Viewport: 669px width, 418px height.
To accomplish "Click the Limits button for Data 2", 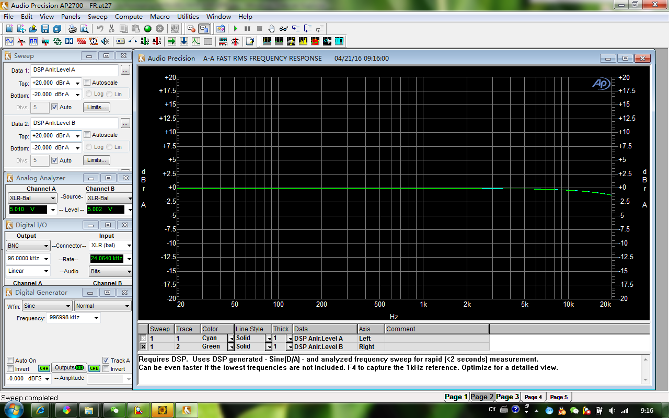I will point(97,160).
